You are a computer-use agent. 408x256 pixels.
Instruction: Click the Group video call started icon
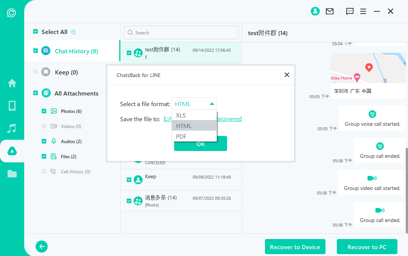point(372,178)
